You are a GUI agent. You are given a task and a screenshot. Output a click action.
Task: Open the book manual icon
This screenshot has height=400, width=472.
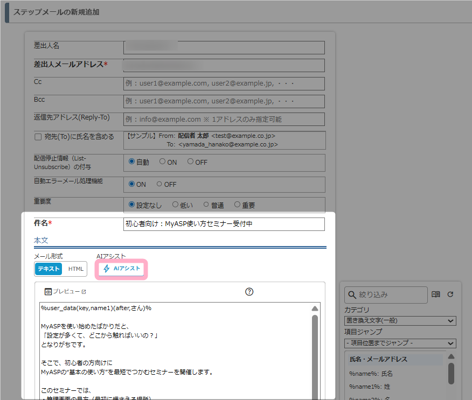(436, 294)
